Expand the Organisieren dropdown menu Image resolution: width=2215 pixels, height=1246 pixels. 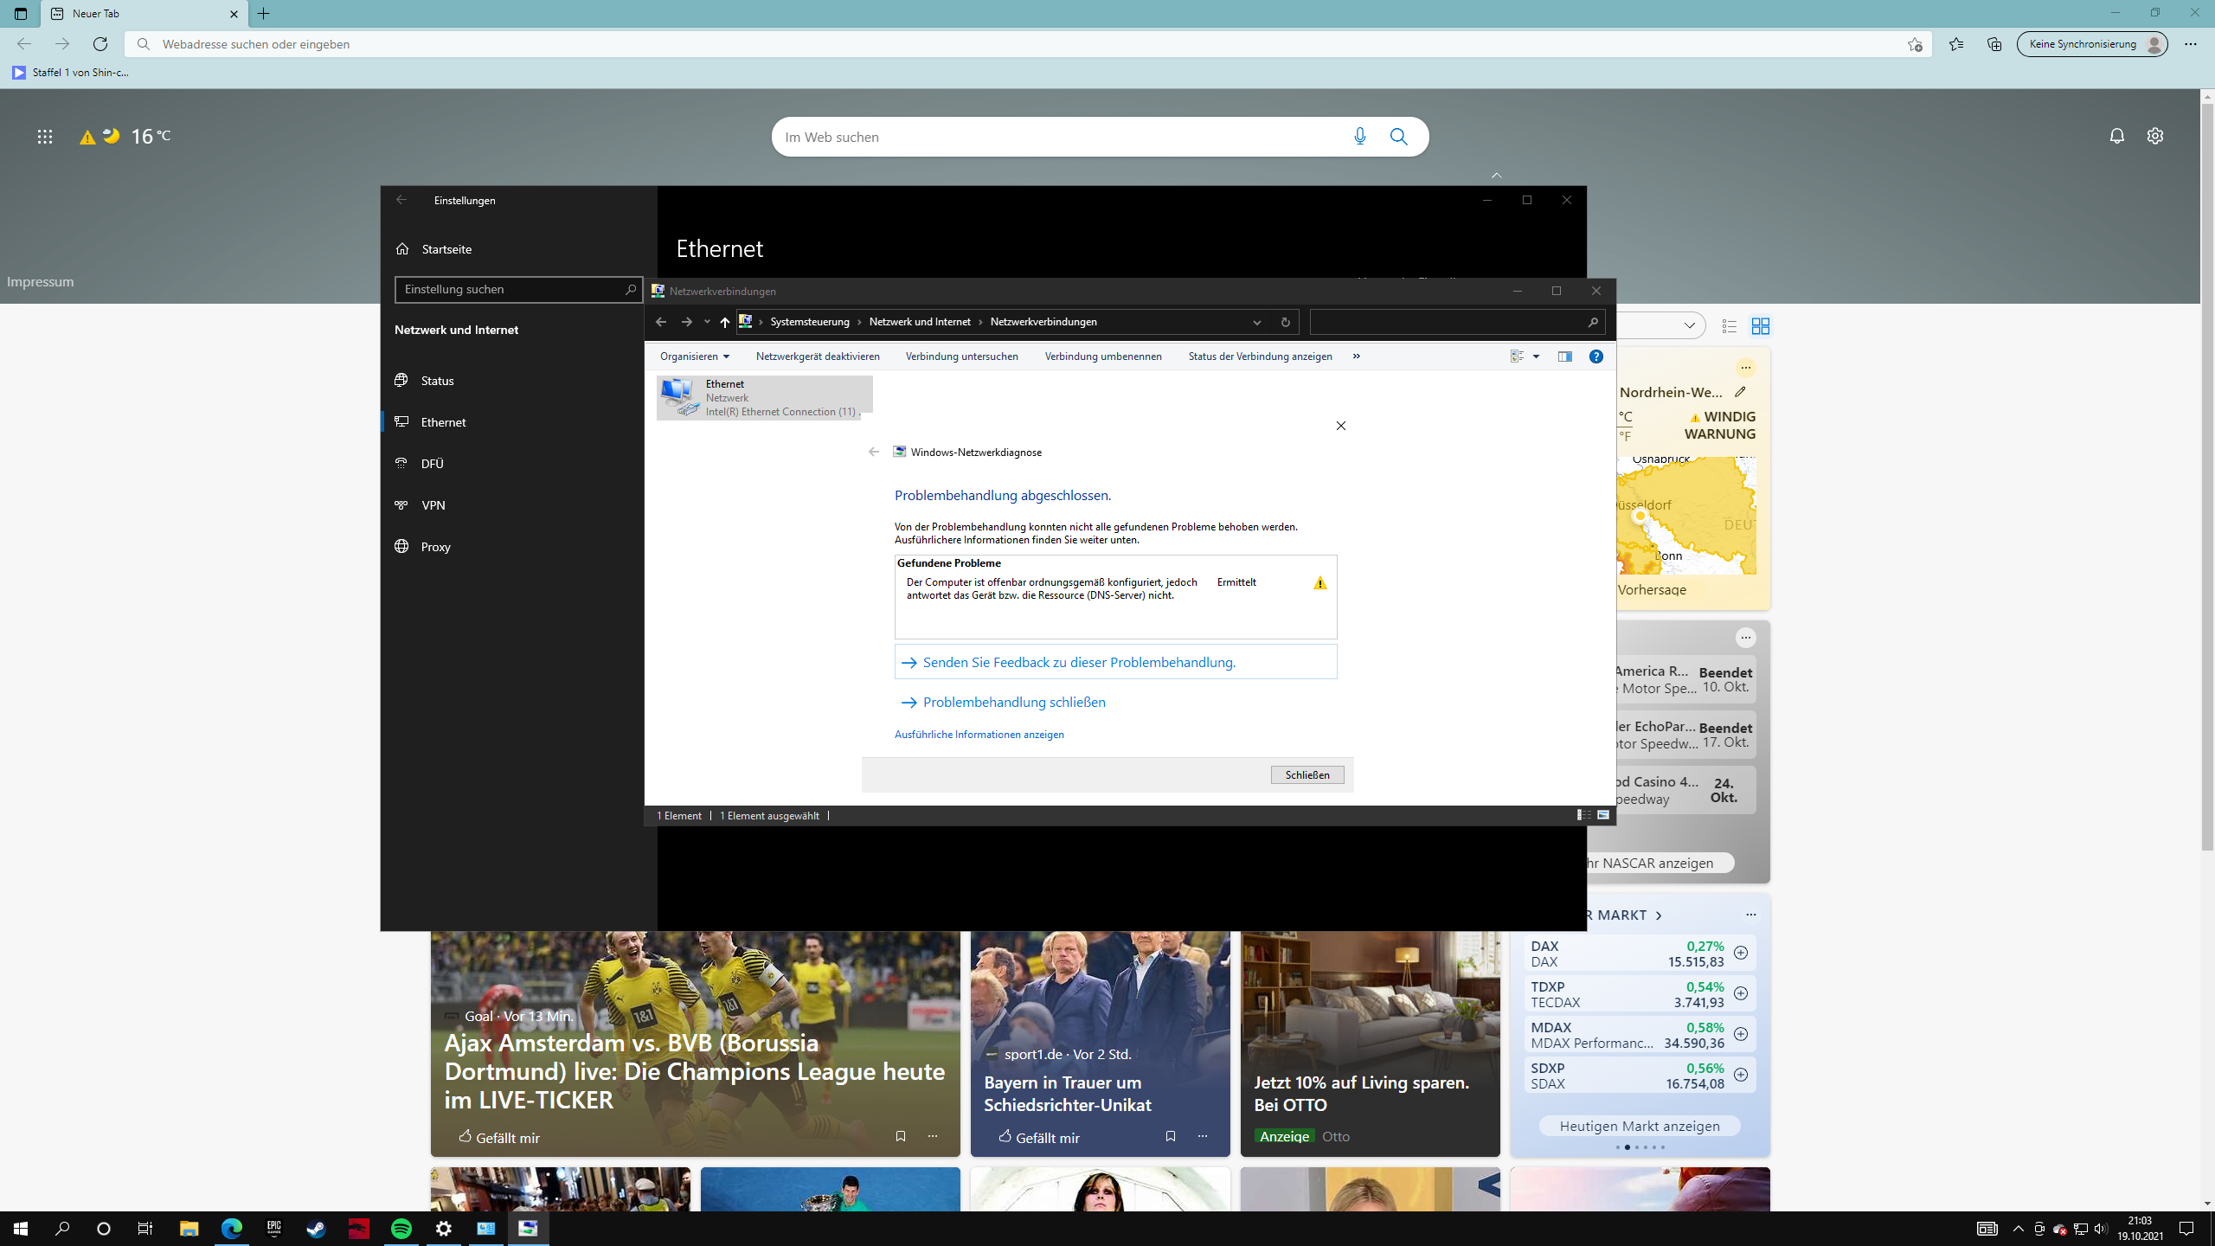(x=694, y=356)
